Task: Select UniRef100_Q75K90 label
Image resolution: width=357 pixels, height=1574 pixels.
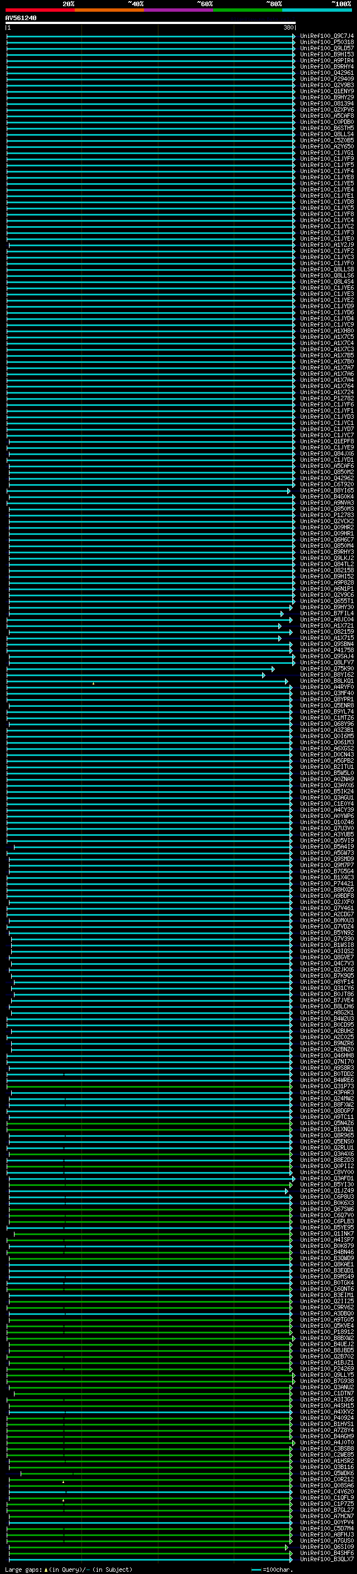Action: (326, 668)
